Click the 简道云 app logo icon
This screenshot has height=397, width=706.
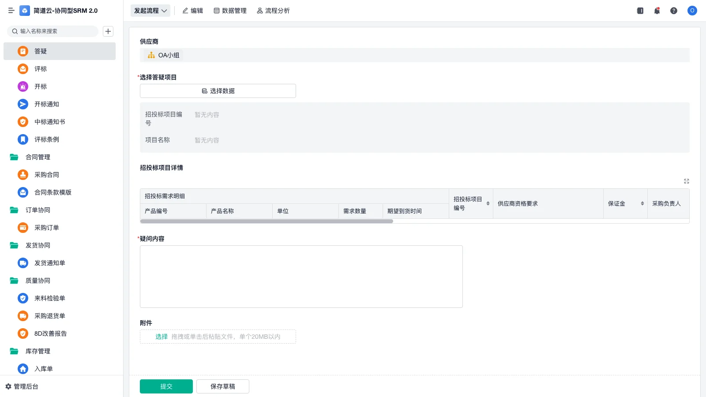(25, 11)
